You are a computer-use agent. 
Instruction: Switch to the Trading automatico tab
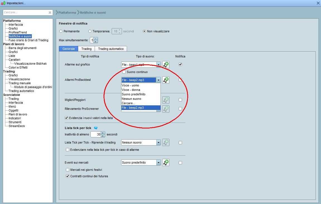111,49
